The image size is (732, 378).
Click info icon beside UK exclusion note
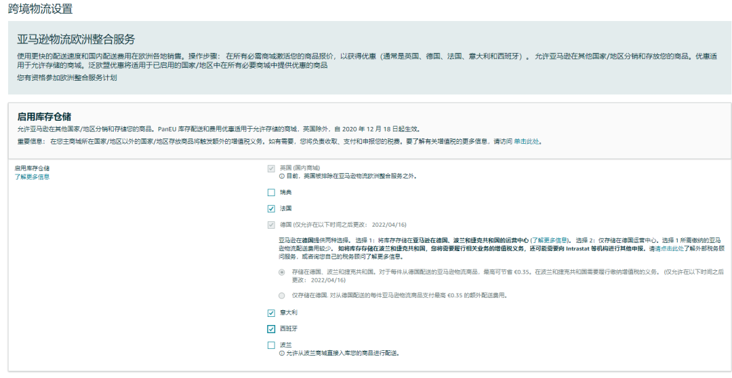[x=281, y=176]
